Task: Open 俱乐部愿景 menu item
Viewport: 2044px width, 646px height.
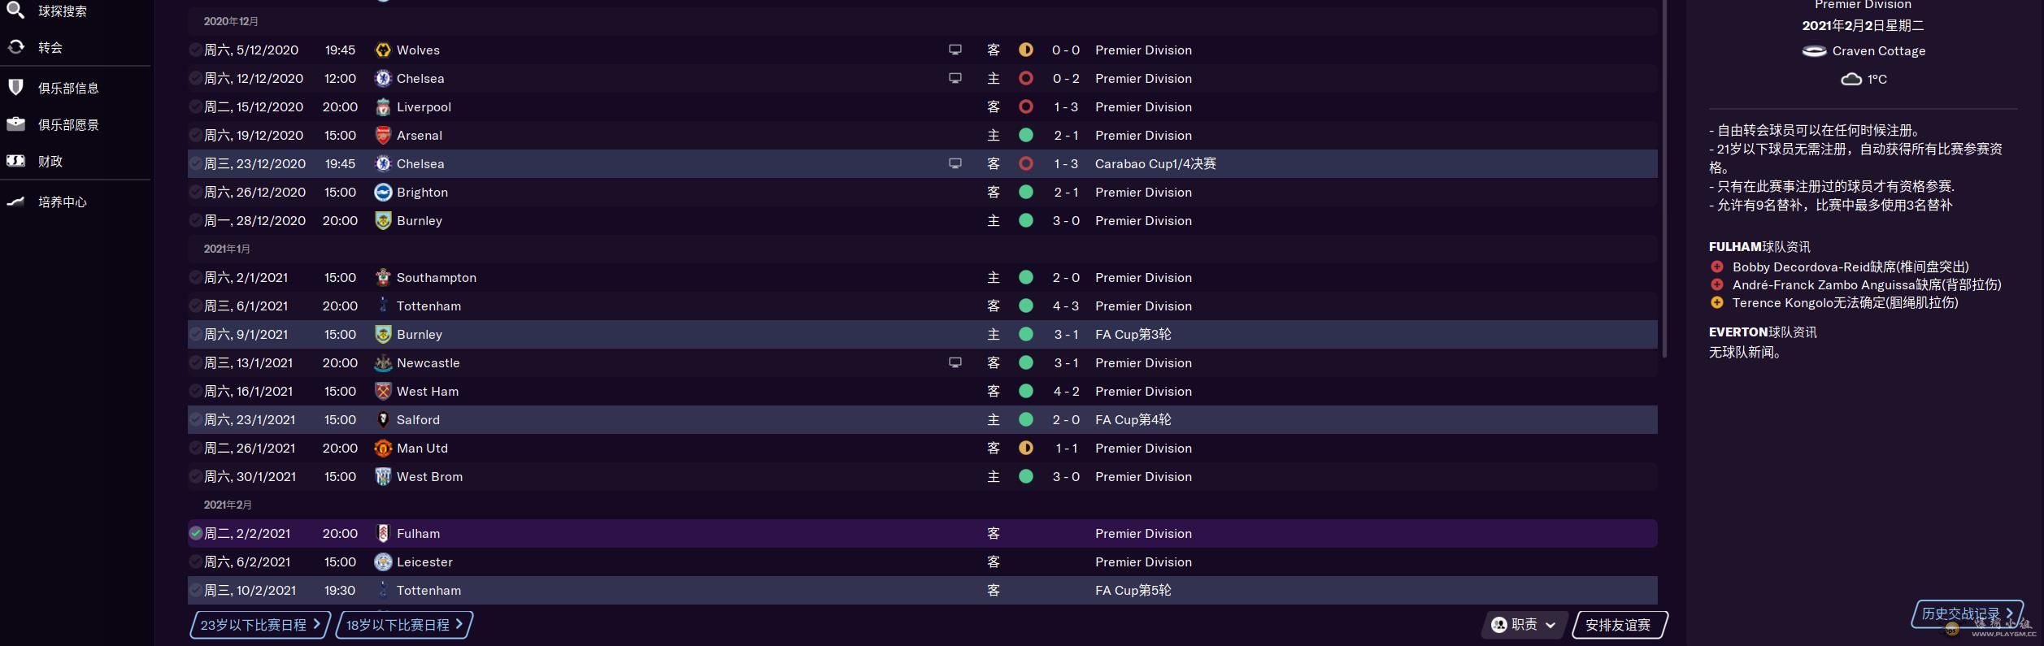Action: pyautogui.click(x=68, y=124)
